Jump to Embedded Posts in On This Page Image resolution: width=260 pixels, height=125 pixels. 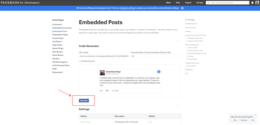(191, 24)
